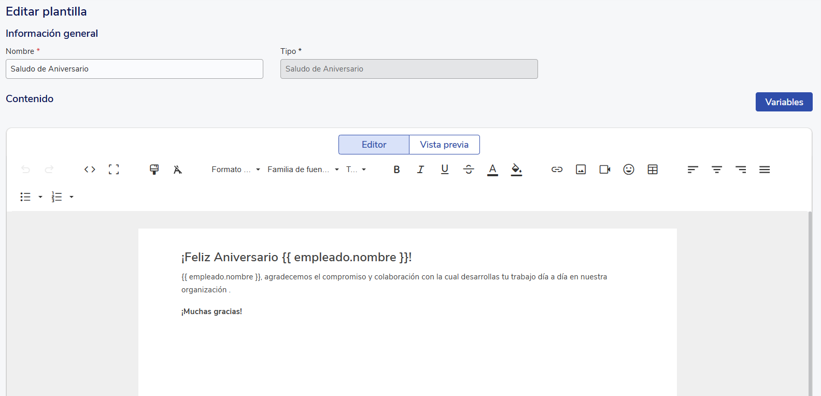The width and height of the screenshot is (821, 396).
Task: Toggle bold formatting
Action: click(397, 169)
